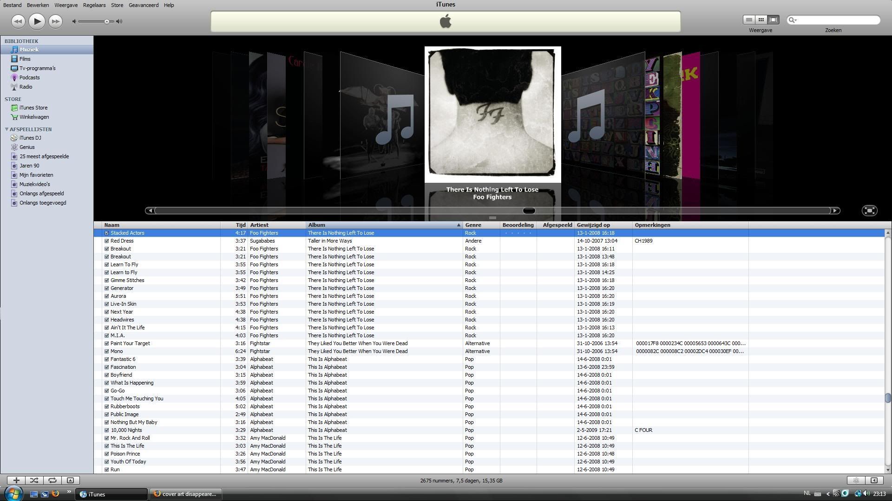The width and height of the screenshot is (892, 501).
Task: Switch to list view button
Action: click(x=749, y=19)
